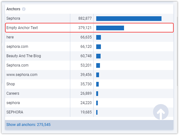Click the Anchors panel heading

[13, 9]
